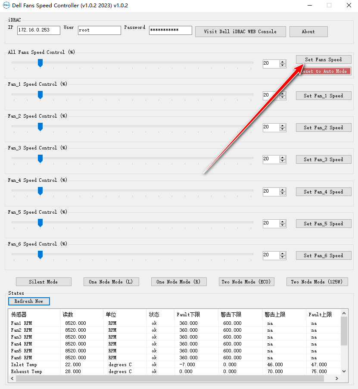The width and height of the screenshot is (358, 389).
Task: Increase Fan_2 speed with spinner up arrow
Action: (x=282, y=125)
